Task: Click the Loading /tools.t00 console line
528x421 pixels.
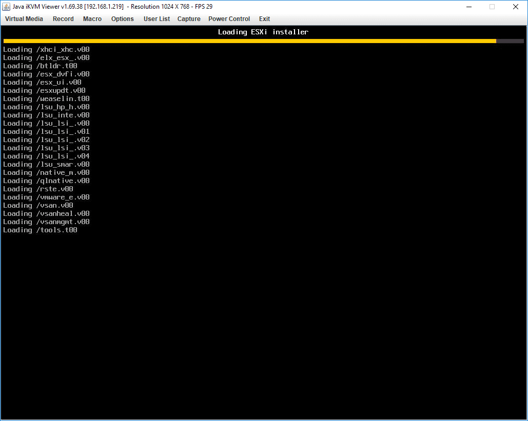Action: click(40, 230)
